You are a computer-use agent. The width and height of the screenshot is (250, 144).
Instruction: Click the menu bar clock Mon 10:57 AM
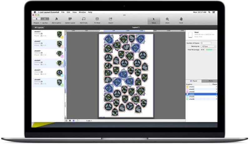(200, 12)
